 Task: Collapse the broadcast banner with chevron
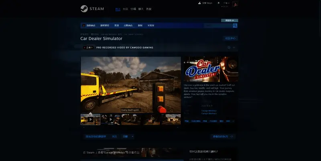pos(234,47)
